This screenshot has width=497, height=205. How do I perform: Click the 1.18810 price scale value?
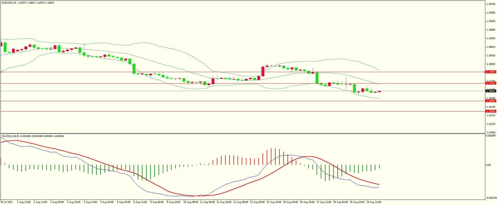coord(491,47)
